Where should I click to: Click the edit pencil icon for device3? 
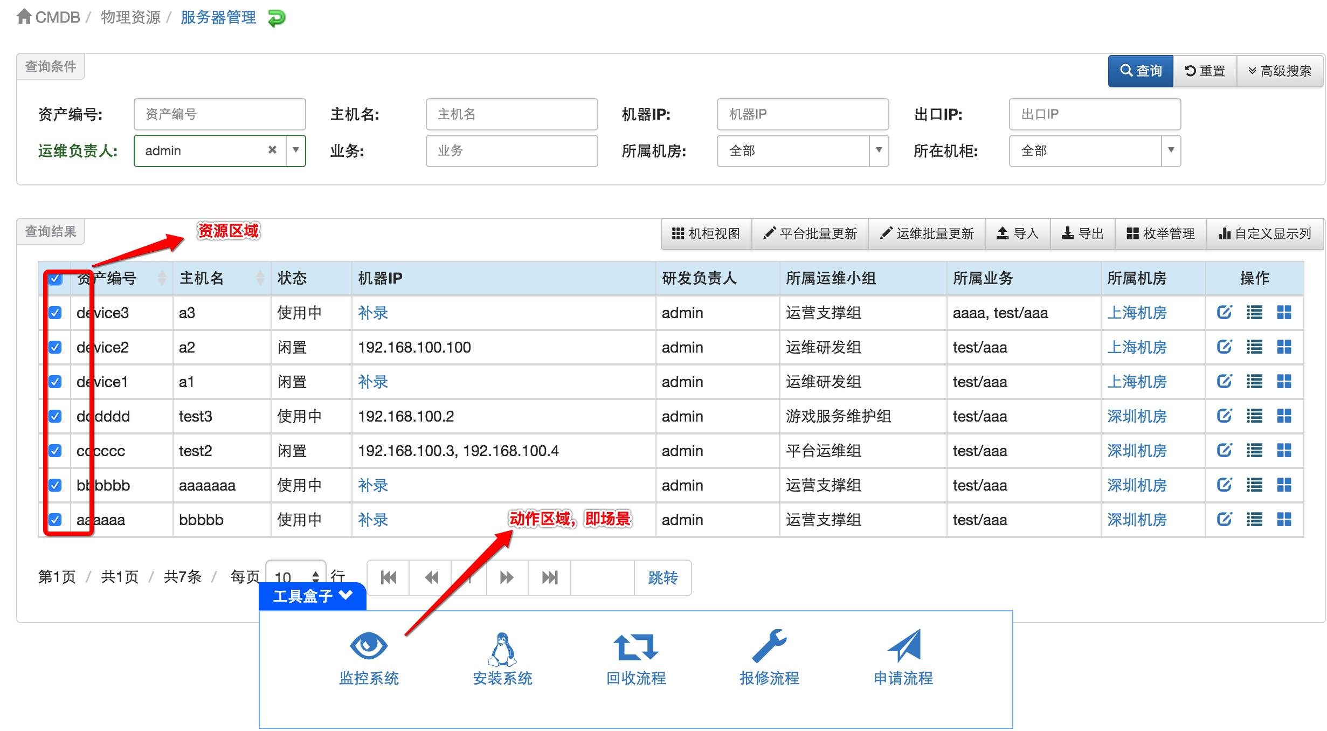[1224, 313]
